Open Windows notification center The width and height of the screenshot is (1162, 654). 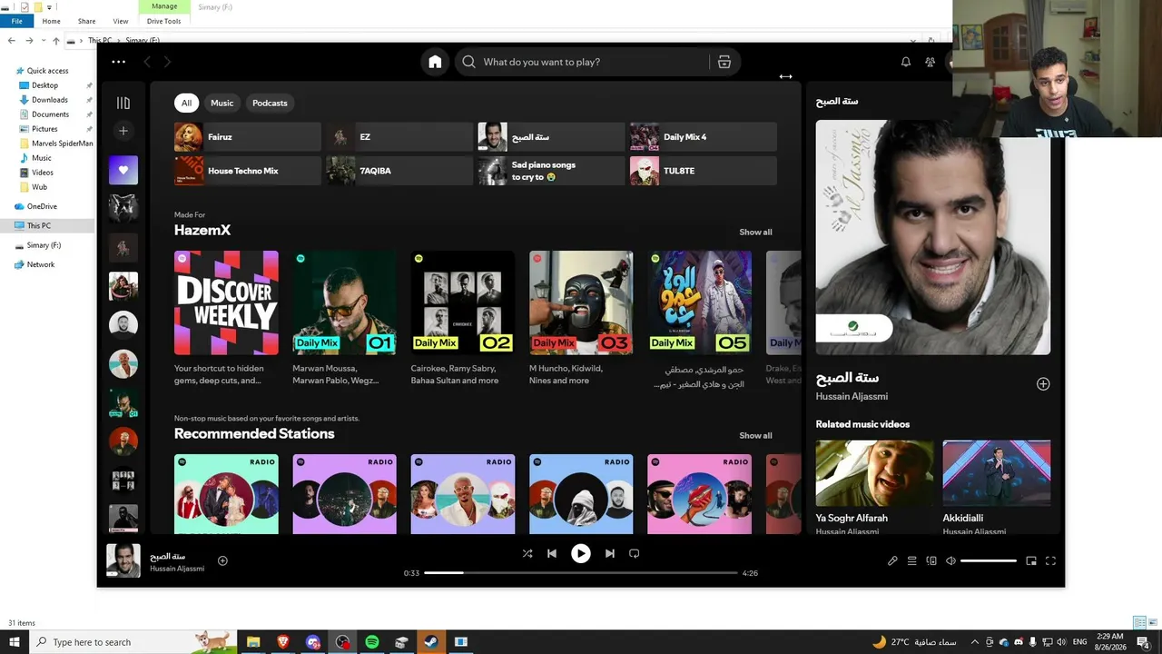(x=1144, y=642)
